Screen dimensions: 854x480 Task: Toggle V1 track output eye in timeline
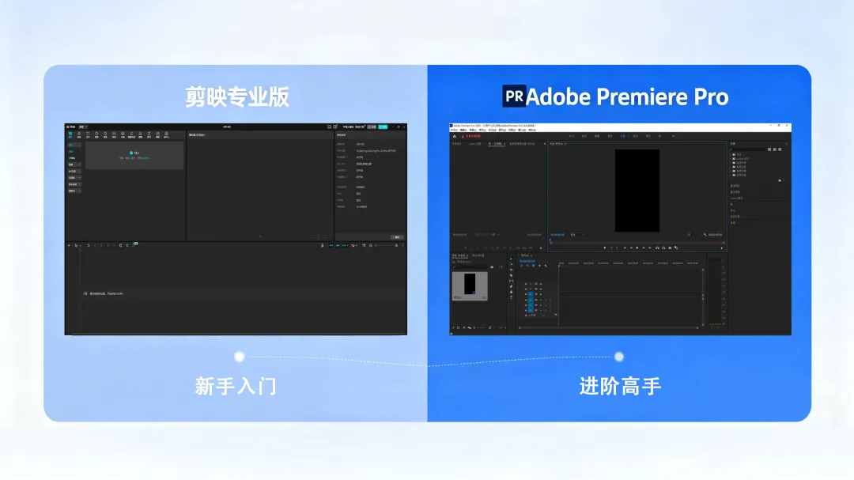(540, 294)
